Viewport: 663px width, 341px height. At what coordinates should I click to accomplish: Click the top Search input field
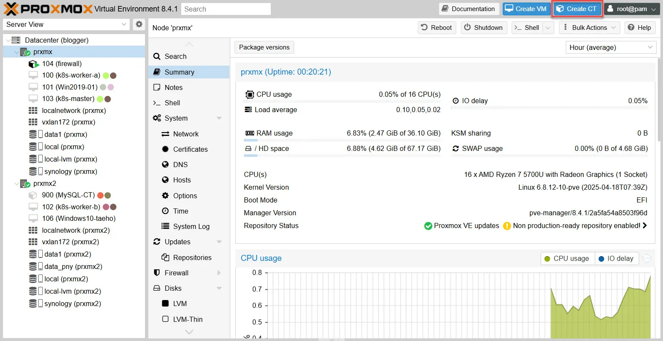[226, 9]
